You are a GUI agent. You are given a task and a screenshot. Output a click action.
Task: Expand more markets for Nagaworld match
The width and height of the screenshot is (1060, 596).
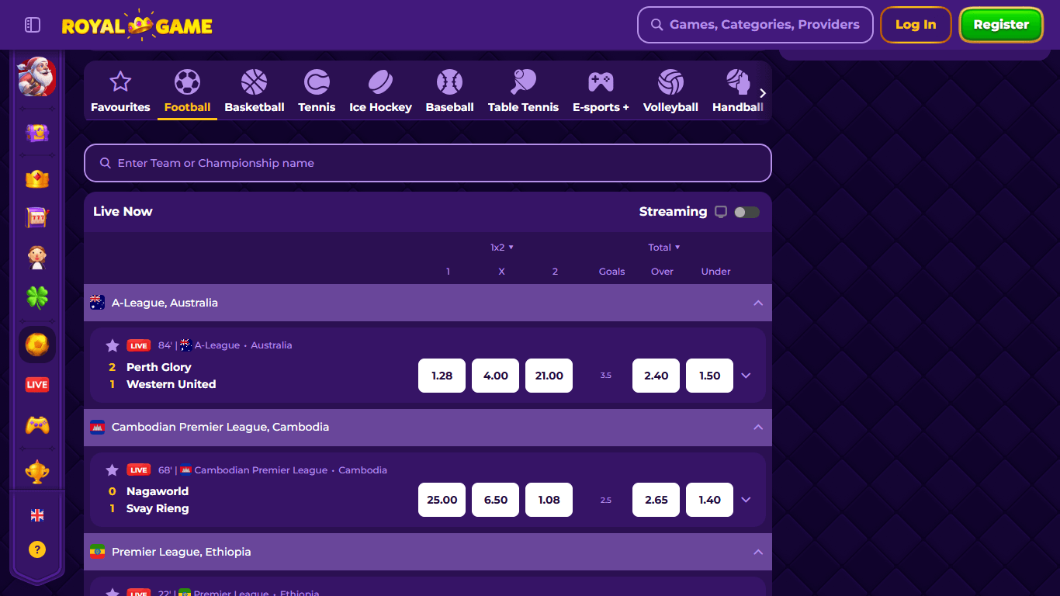[746, 500]
